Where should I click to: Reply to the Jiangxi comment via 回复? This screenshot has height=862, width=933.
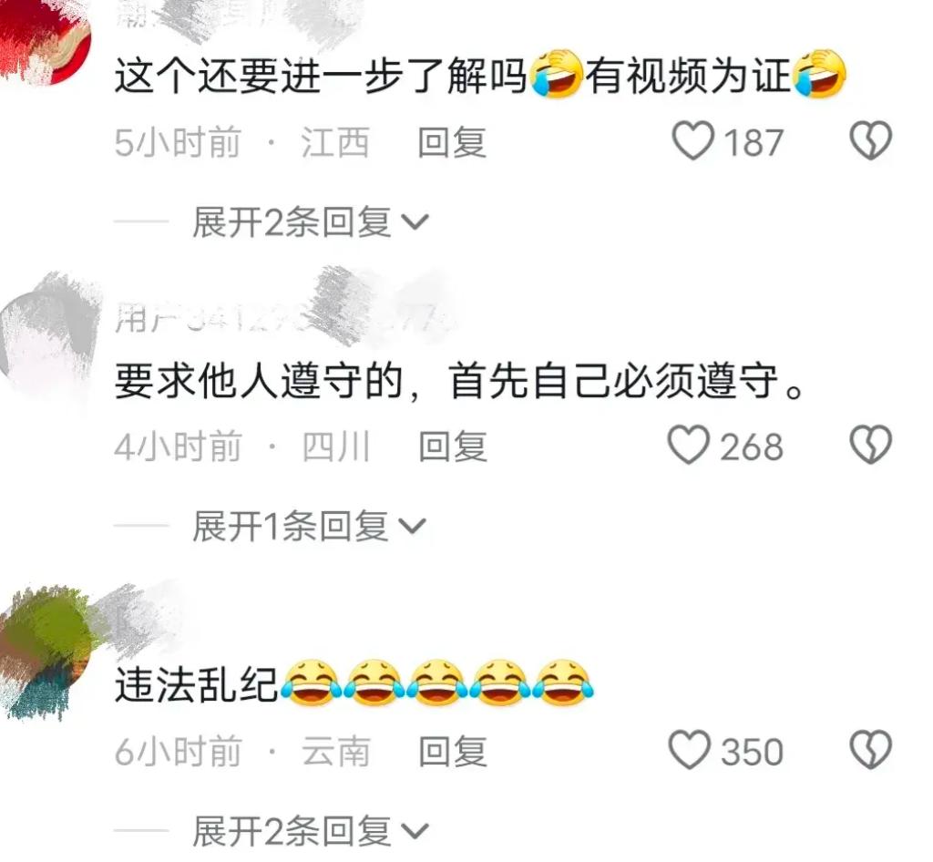pos(452,143)
